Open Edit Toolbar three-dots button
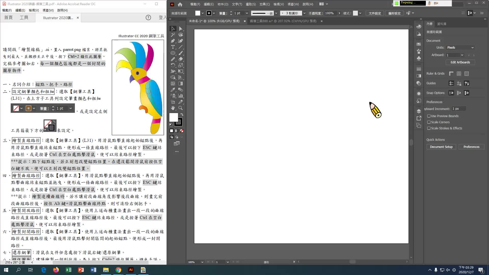489x275 pixels. pos(177,152)
